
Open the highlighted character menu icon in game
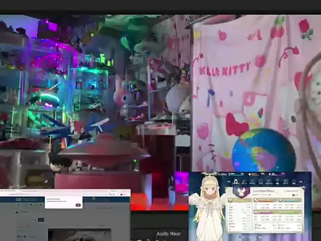235,182
